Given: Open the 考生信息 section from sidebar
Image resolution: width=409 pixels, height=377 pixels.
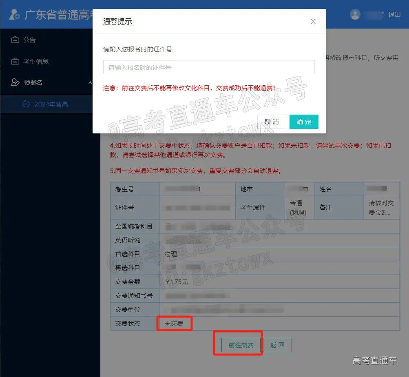Looking at the screenshot, I should pyautogui.click(x=37, y=61).
